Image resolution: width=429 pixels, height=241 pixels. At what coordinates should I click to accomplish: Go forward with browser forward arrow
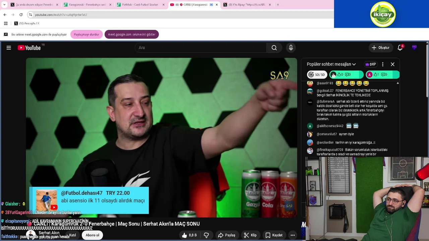(13, 15)
